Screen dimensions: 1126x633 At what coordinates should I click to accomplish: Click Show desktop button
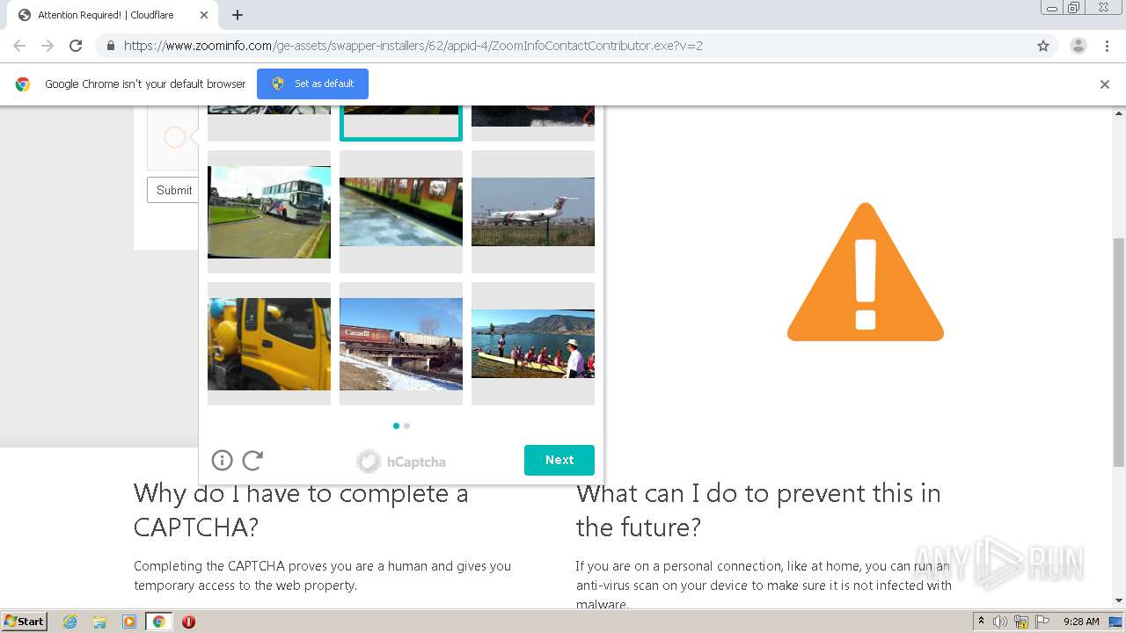coord(1116,622)
